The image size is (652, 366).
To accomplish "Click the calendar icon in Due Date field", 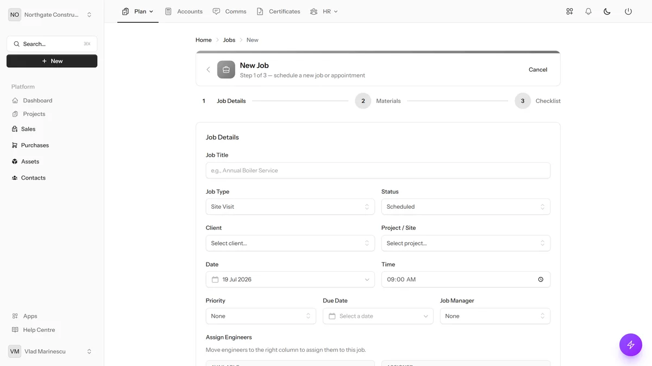I will point(332,316).
